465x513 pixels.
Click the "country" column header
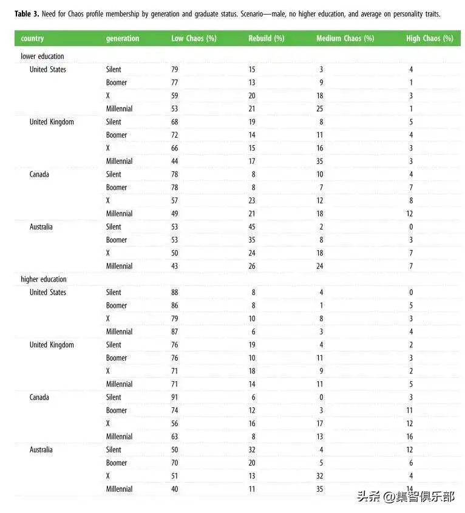(32, 38)
